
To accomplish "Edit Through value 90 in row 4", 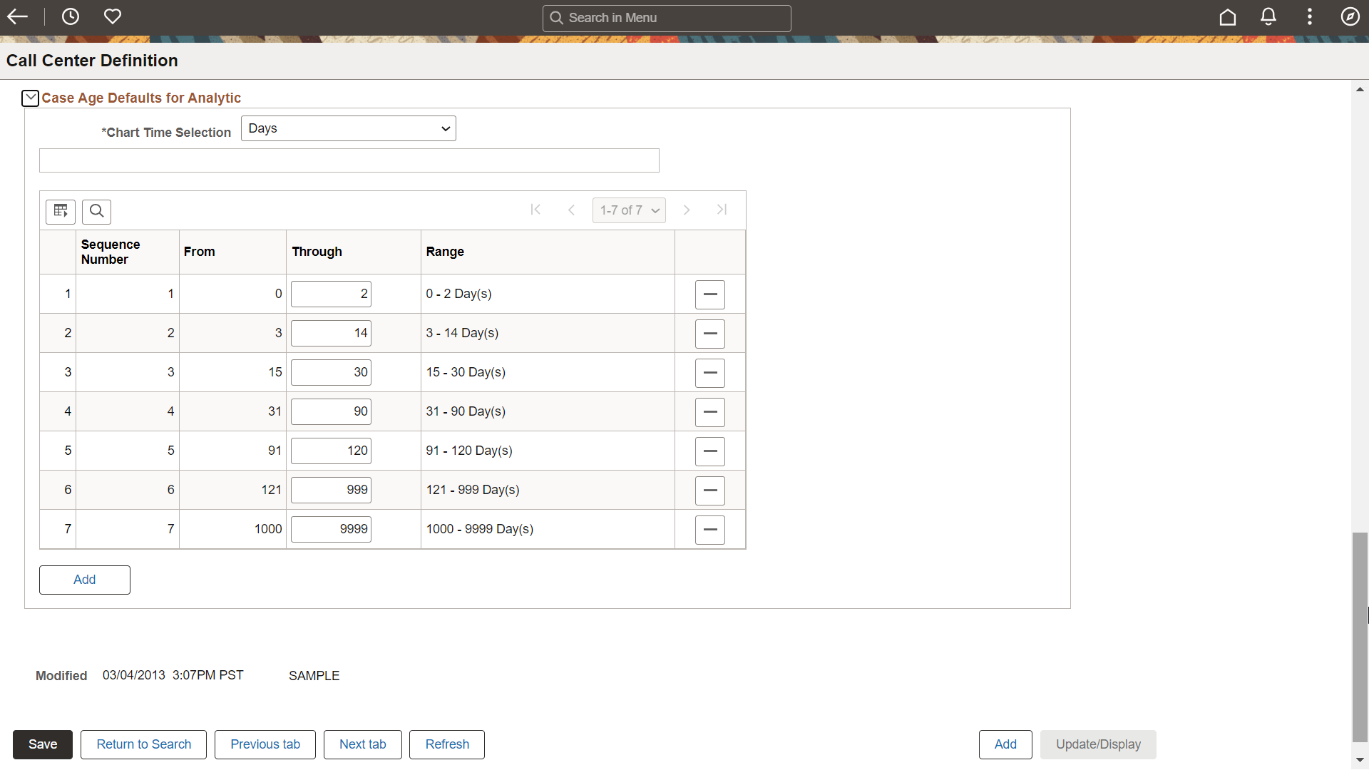I will coord(331,411).
